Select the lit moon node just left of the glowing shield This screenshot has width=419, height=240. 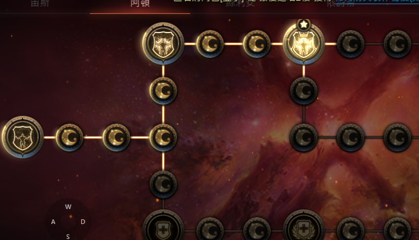point(257,44)
